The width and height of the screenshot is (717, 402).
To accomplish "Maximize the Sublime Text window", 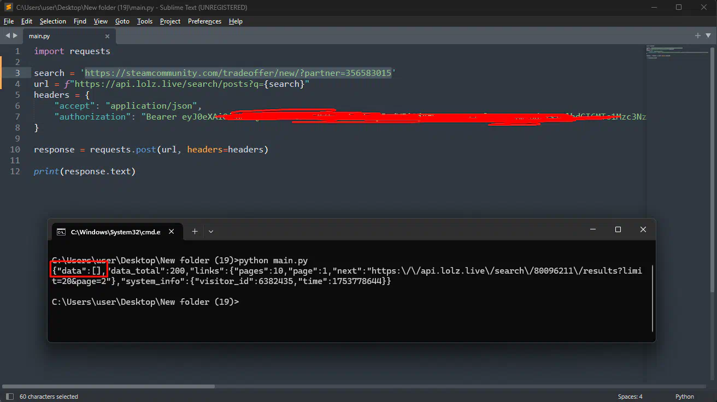I will coord(679,7).
